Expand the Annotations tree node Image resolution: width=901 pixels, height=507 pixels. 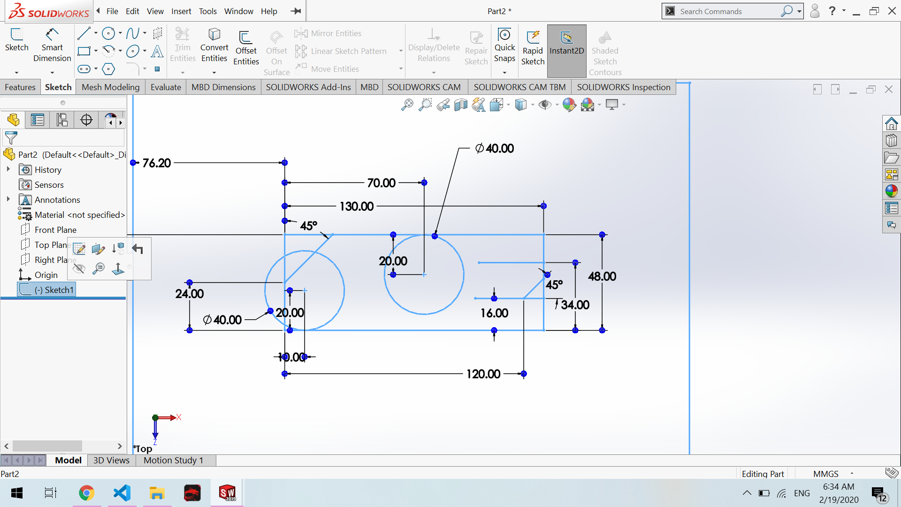click(x=8, y=200)
